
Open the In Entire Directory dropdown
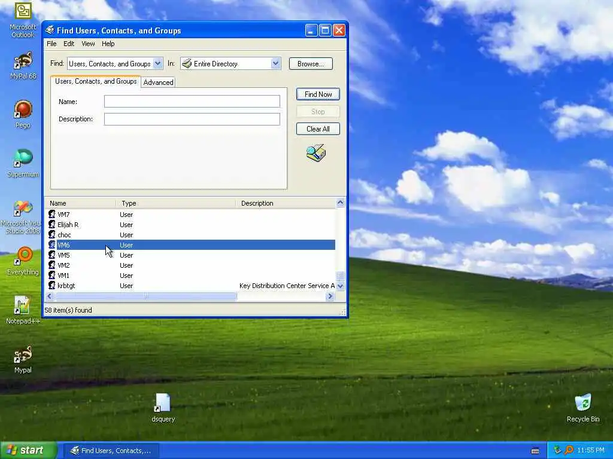(x=275, y=63)
